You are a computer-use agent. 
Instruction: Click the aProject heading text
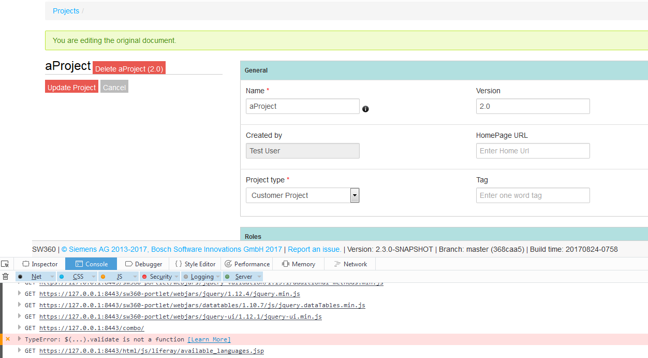[x=68, y=66]
